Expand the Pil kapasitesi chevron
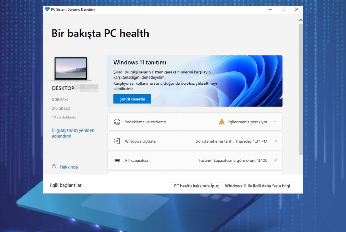Screen dimensions: 346x232 tap(275, 160)
